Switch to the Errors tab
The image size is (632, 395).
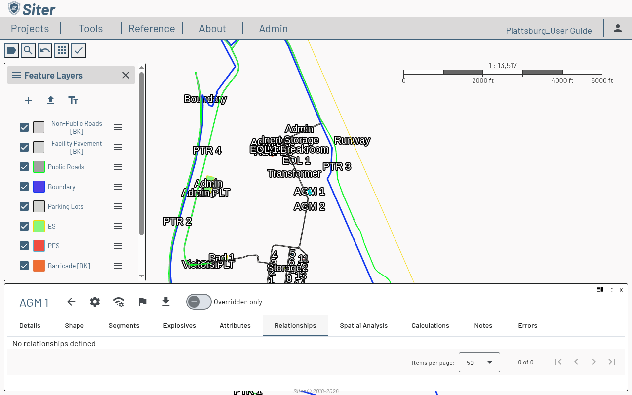[x=528, y=325]
